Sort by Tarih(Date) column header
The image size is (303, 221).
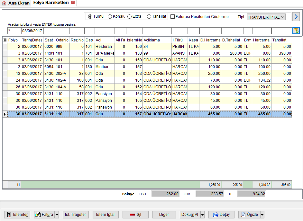pyautogui.click(x=32, y=40)
